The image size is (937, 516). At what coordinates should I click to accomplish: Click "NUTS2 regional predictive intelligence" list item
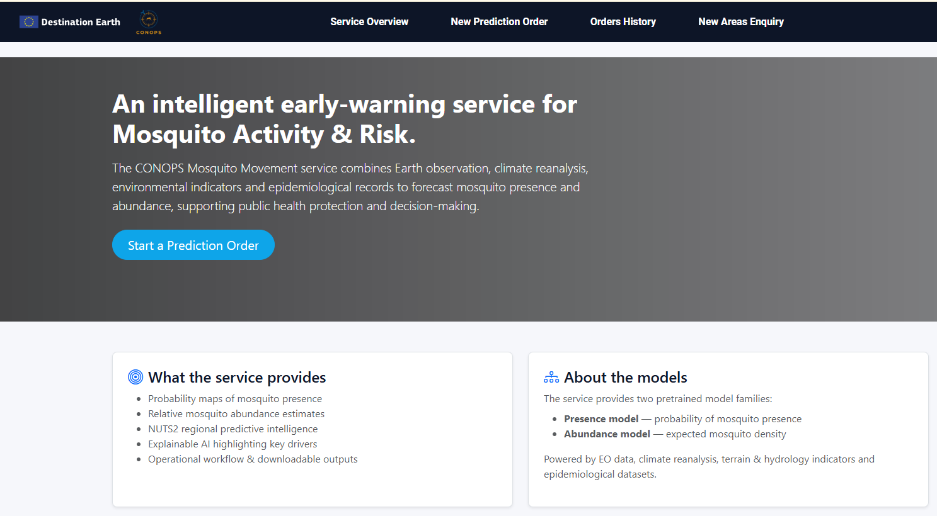point(233,429)
